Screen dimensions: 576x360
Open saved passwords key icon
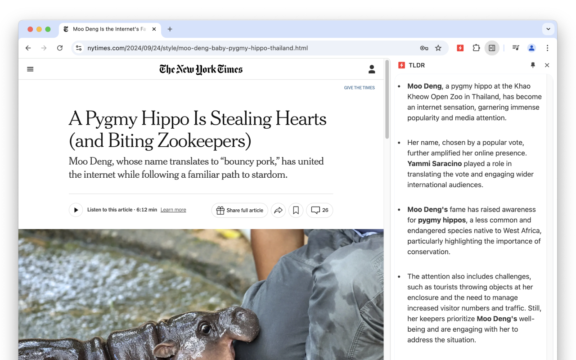(x=424, y=48)
